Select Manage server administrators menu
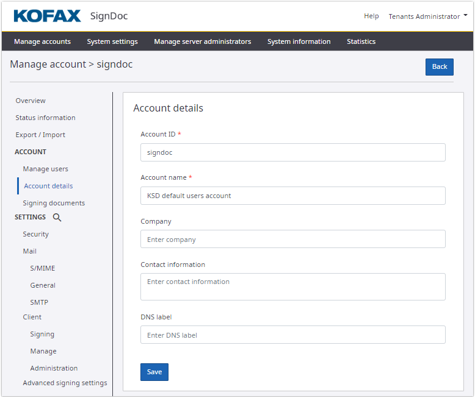 coord(202,41)
